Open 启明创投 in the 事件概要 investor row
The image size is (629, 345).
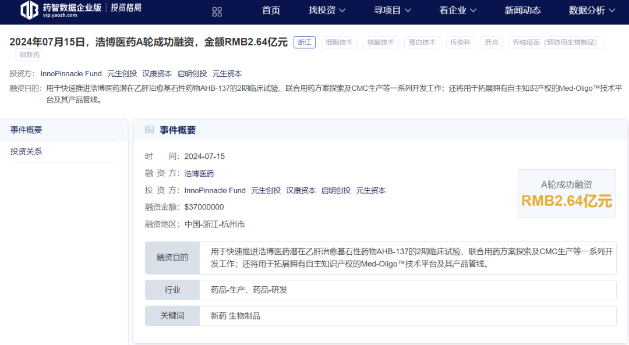pos(336,190)
